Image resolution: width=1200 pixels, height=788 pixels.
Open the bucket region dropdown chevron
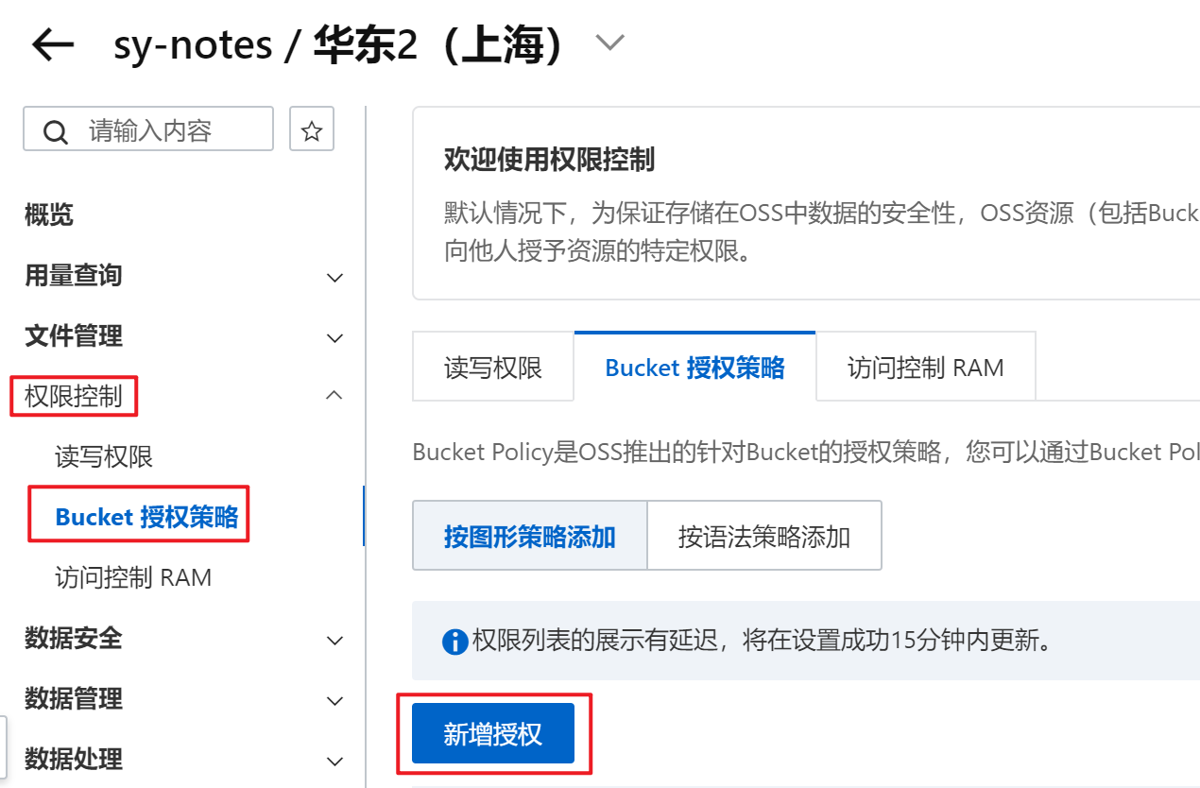pyautogui.click(x=610, y=43)
